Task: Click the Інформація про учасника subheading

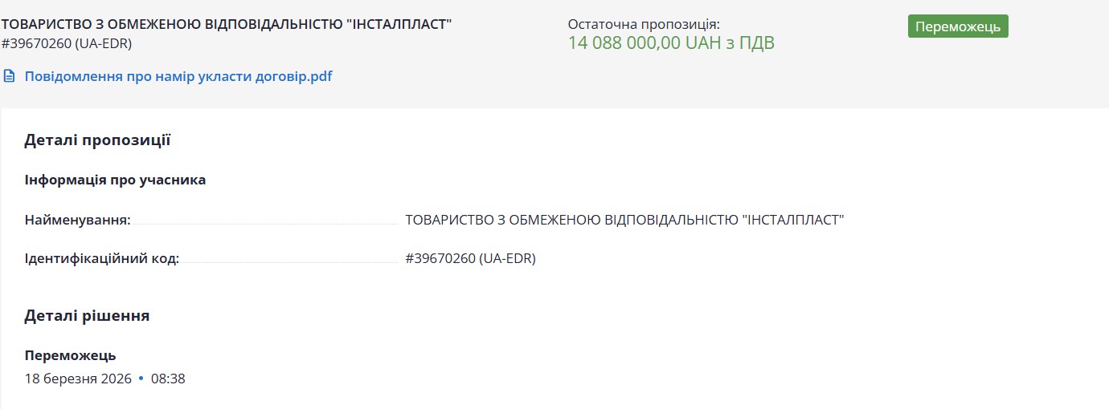Action: click(x=115, y=180)
